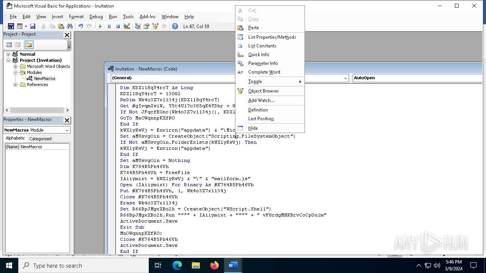Viewport: 486px width, 273px height.
Task: Click the Reset stop square icon
Action: [118, 26]
